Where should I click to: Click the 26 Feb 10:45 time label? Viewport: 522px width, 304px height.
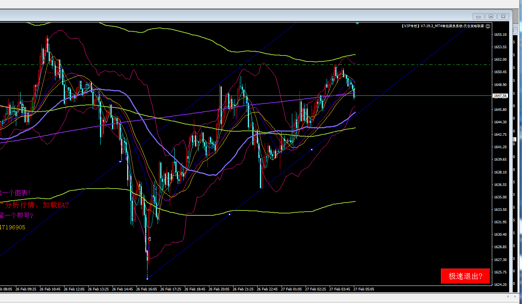pyautogui.click(x=50, y=289)
